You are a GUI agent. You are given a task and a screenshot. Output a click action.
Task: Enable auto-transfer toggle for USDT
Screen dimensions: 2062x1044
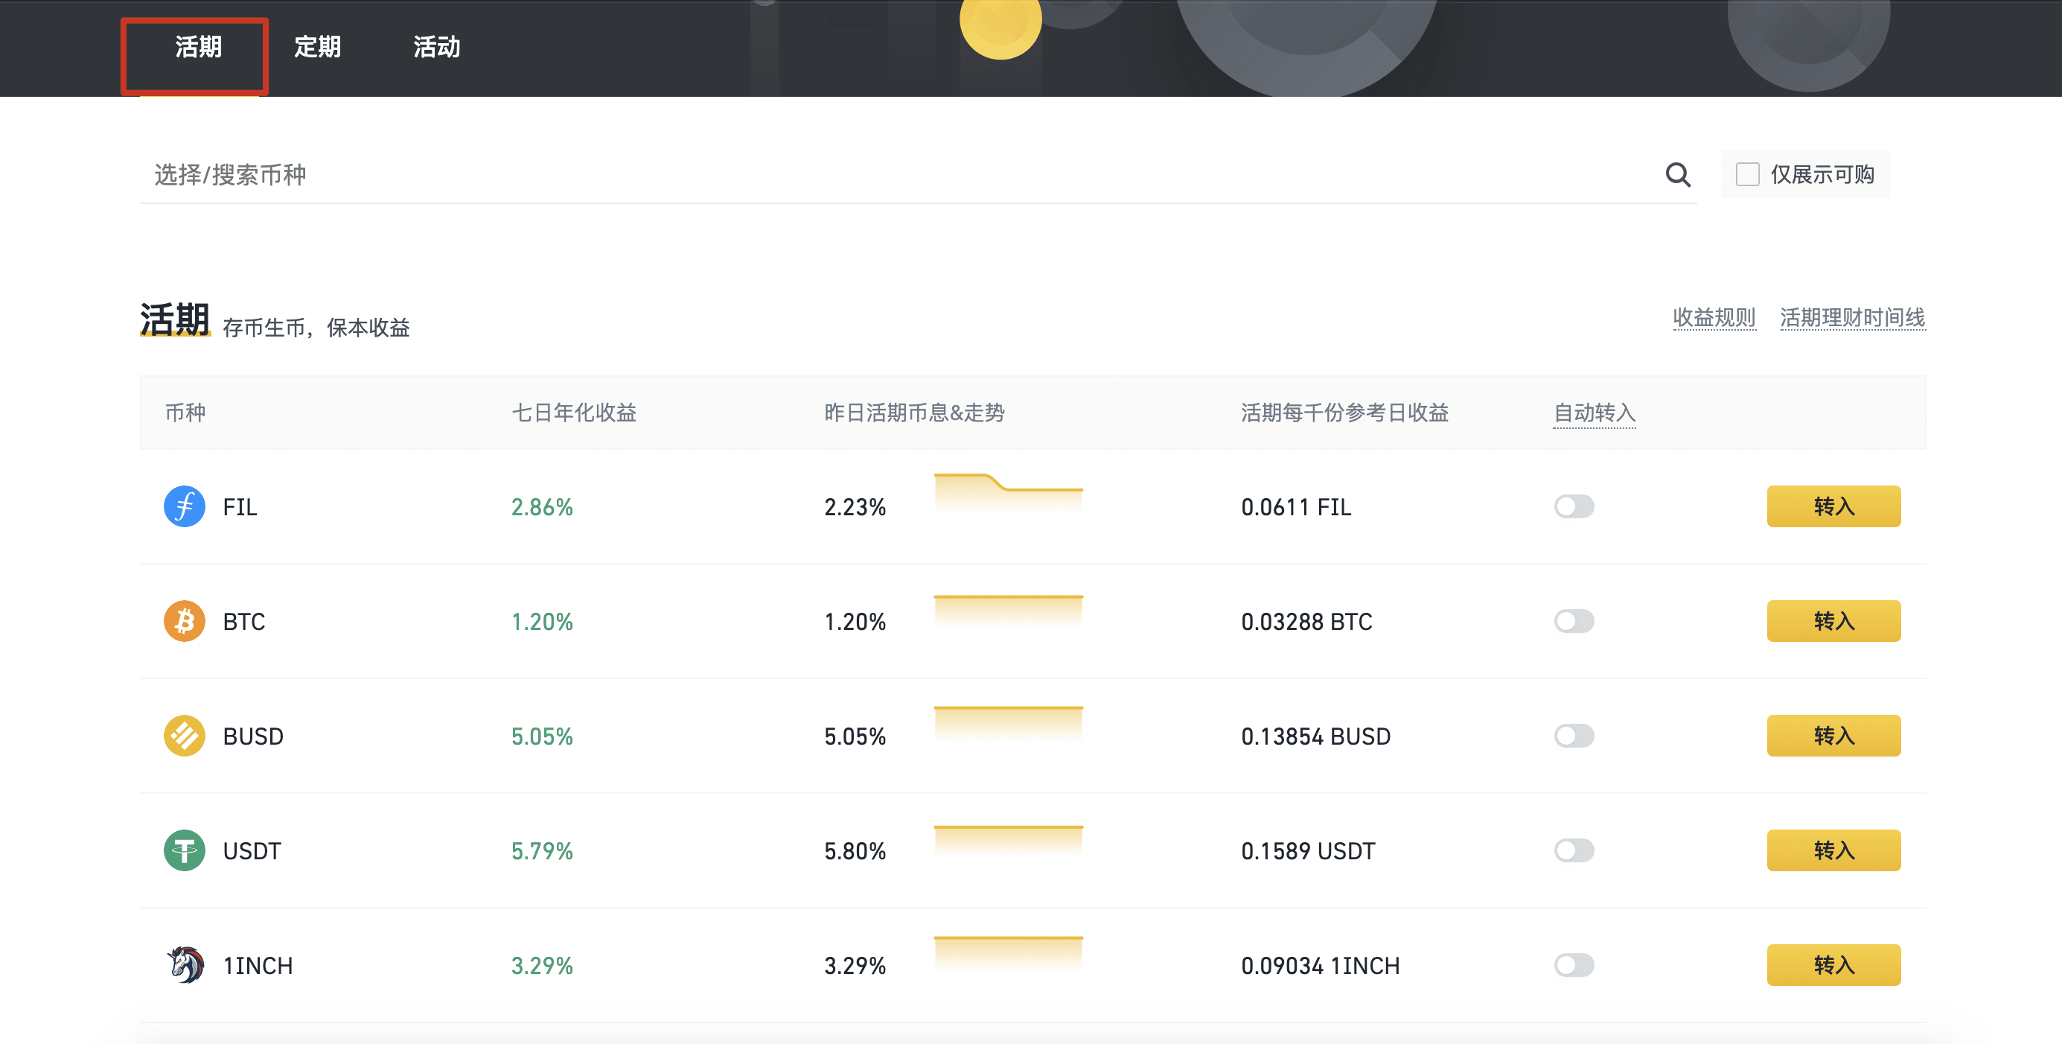[x=1574, y=850]
